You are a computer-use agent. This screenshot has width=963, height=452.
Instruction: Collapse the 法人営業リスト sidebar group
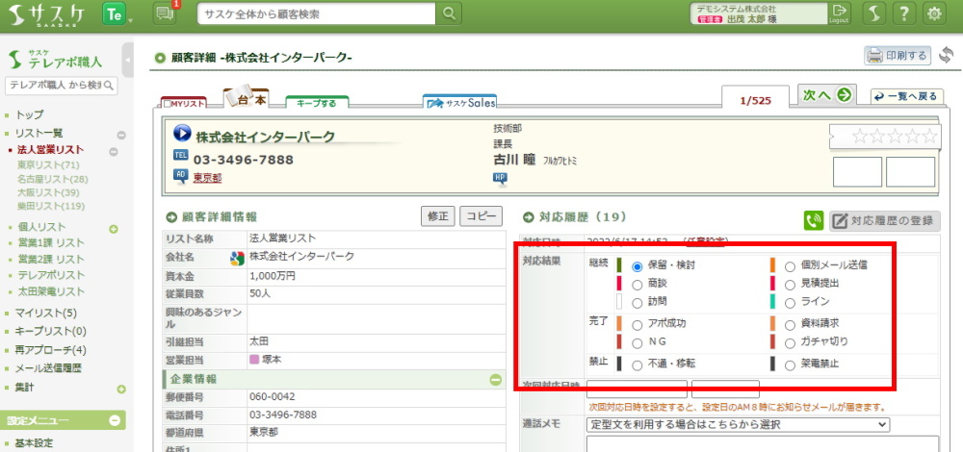click(x=113, y=152)
